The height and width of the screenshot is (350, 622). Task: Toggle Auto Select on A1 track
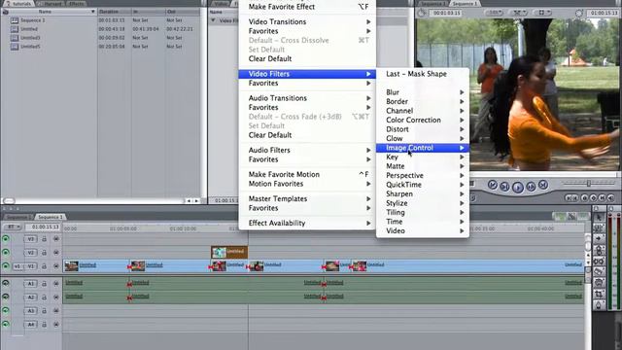point(56,284)
